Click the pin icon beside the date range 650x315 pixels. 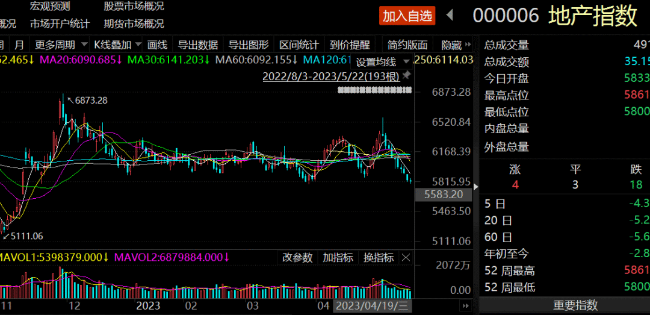(x=407, y=76)
